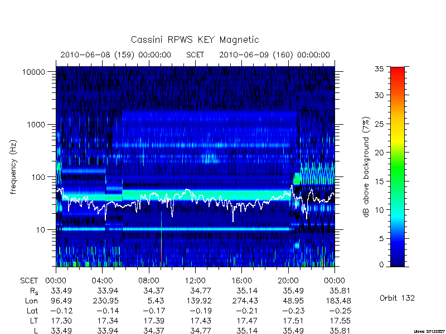The width and height of the screenshot is (446, 334).
Task: Select the L row value 35.49
Action: tap(294, 331)
